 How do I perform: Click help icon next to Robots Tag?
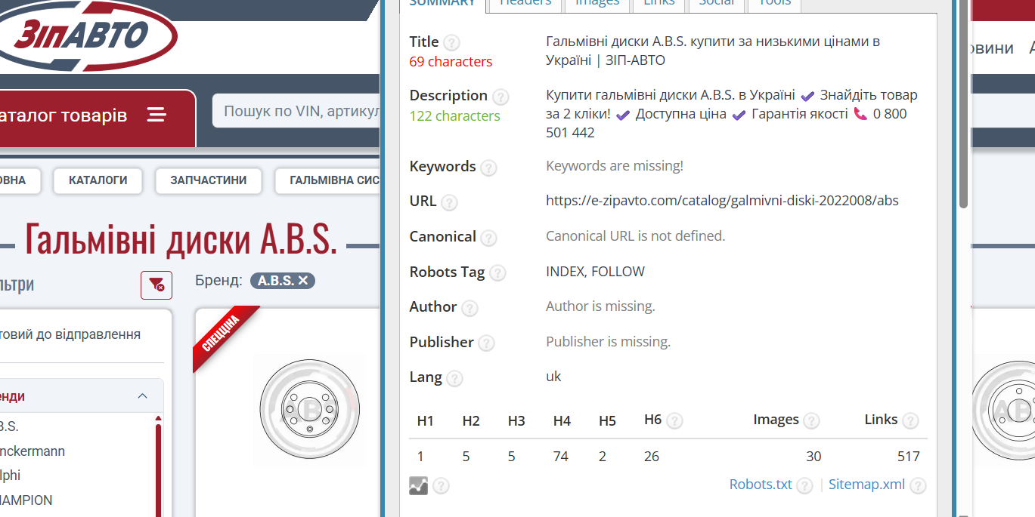pos(497,273)
